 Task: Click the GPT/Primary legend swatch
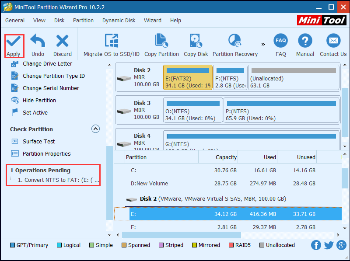[x=13, y=245]
